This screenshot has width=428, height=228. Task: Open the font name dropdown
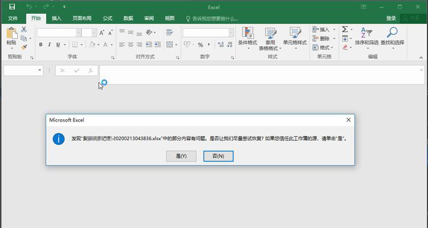coord(79,32)
